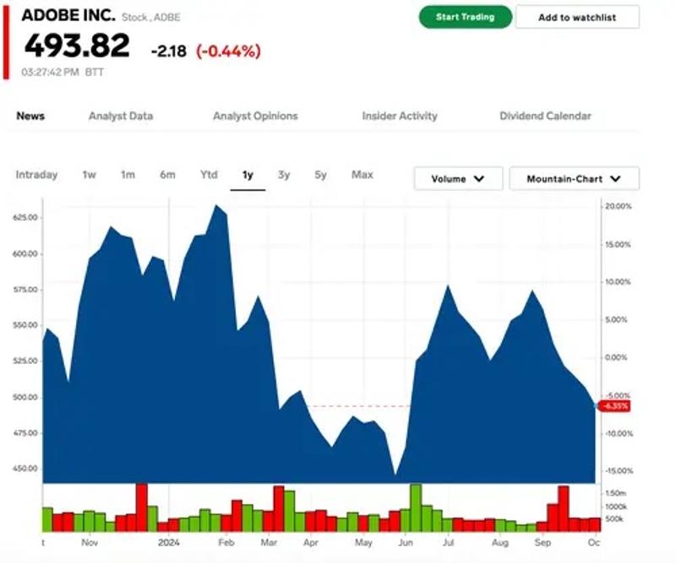Click the red -6.35% price marker
Screen dimensions: 676x563
click(614, 406)
